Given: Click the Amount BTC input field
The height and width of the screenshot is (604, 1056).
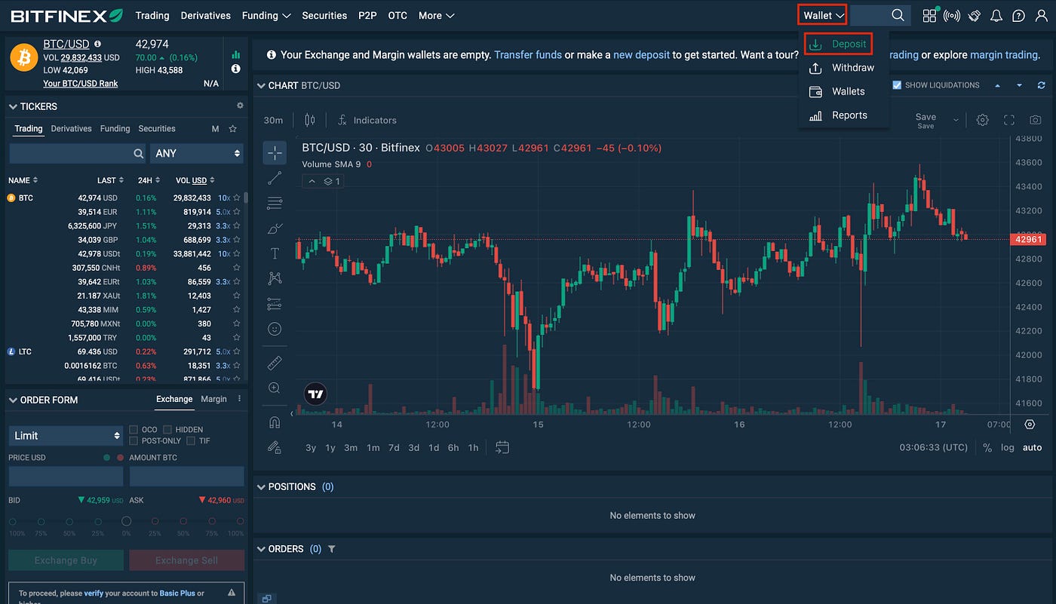Looking at the screenshot, I should tap(186, 476).
